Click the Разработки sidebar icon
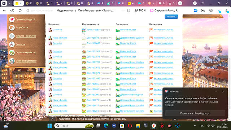 [x=12, y=27]
